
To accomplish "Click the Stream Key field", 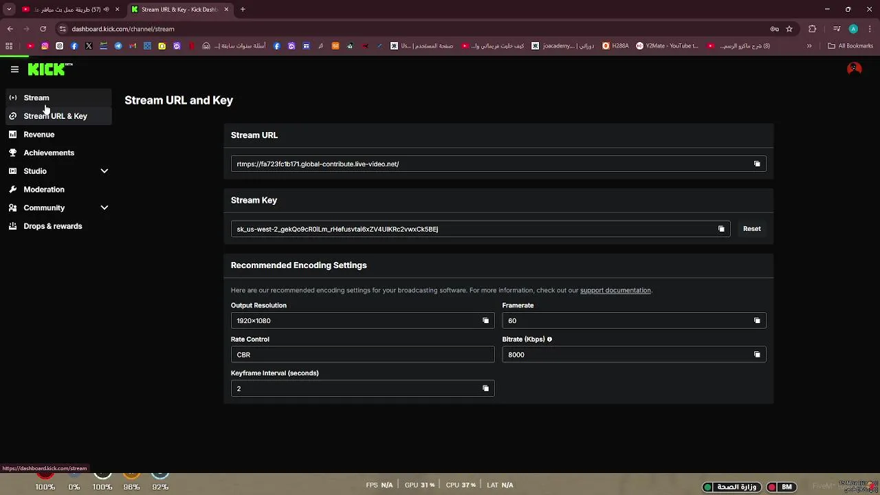I will click(481, 229).
